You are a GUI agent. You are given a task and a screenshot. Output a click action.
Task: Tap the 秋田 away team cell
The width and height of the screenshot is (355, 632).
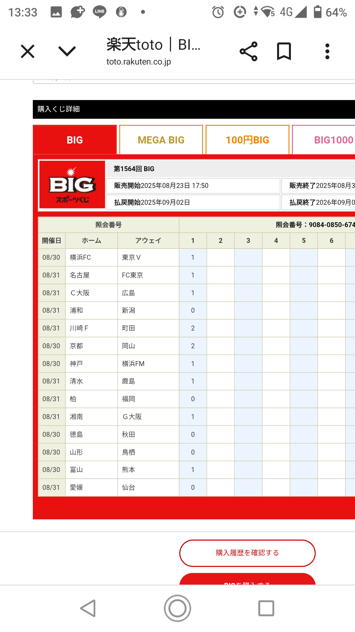pyautogui.click(x=148, y=434)
